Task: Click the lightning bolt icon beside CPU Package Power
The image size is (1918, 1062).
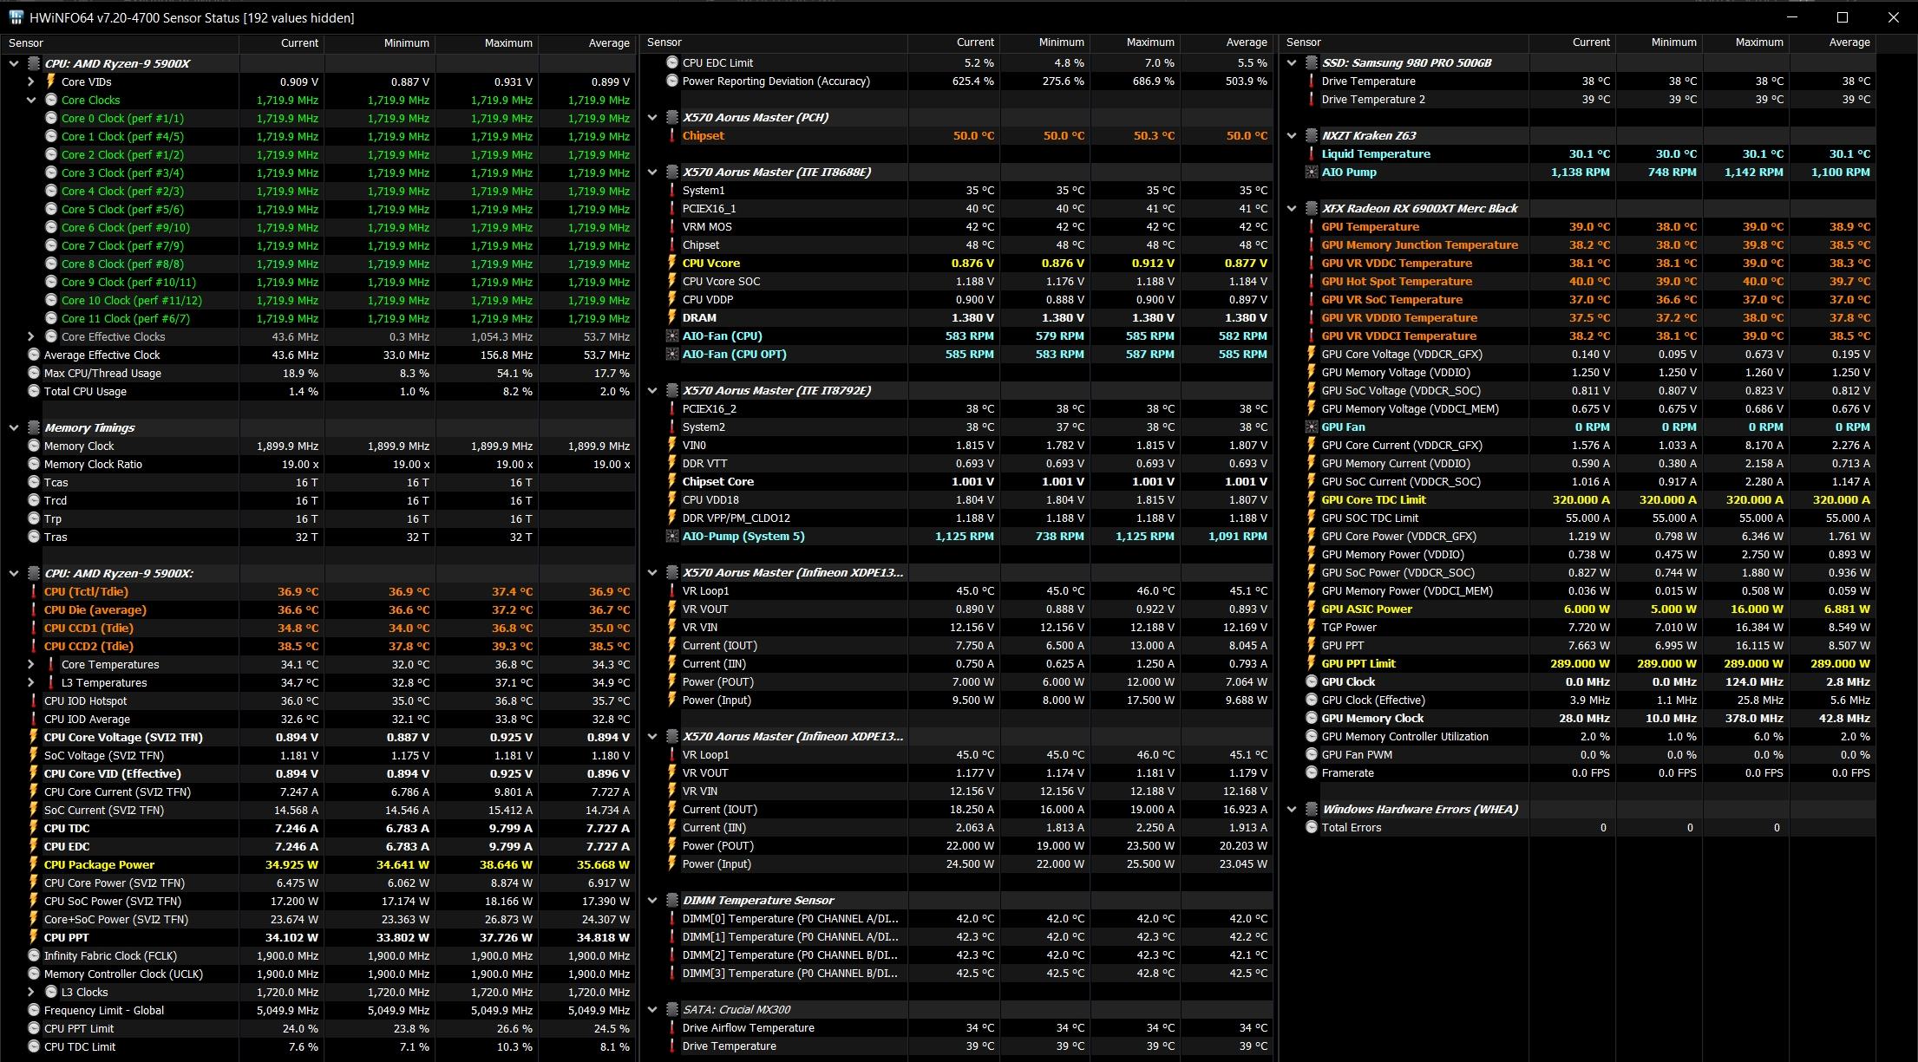Action: [34, 864]
